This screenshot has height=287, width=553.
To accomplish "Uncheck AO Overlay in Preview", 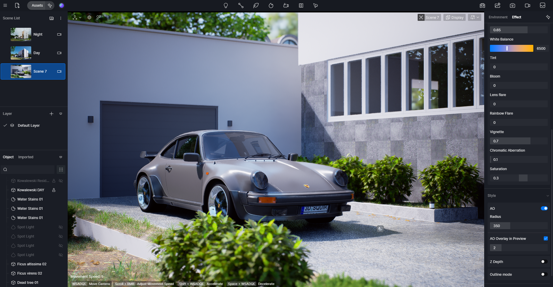I will pos(545,238).
